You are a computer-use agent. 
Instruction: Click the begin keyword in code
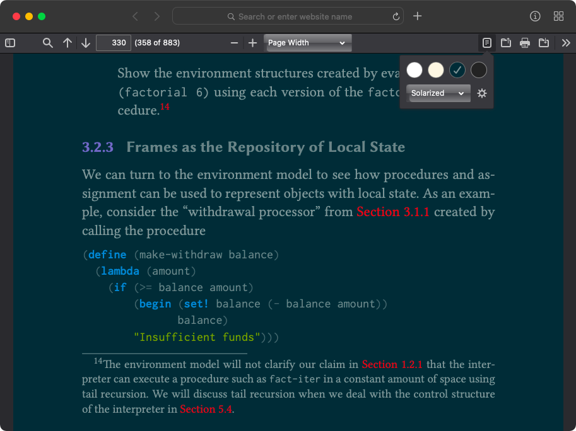[x=155, y=304]
